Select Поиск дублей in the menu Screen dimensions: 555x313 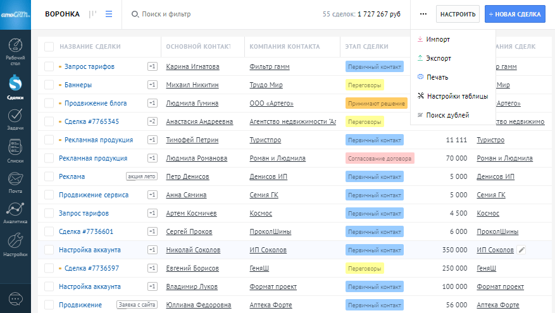(447, 115)
